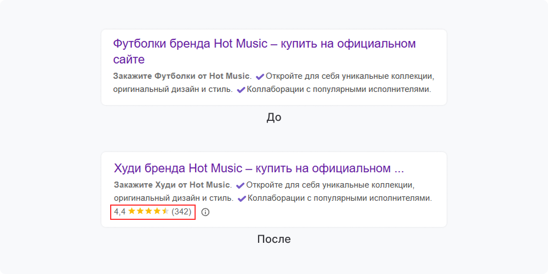Click the "До" caption label
548x274 pixels.
coord(274,117)
